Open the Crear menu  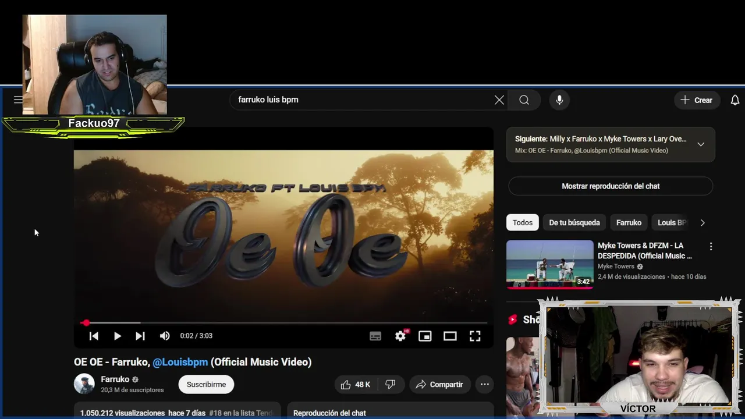pyautogui.click(x=697, y=100)
